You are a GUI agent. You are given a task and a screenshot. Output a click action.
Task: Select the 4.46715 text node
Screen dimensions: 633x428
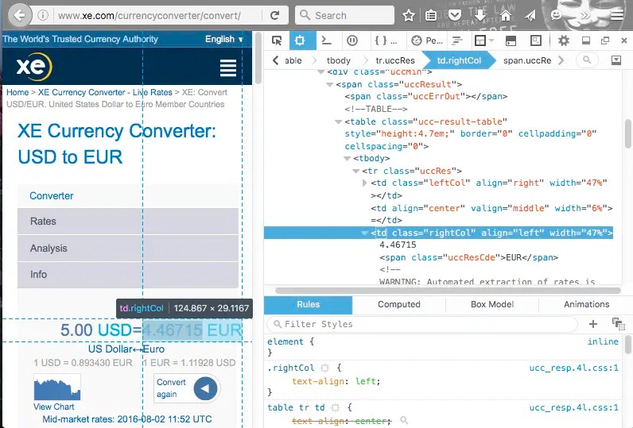(398, 245)
